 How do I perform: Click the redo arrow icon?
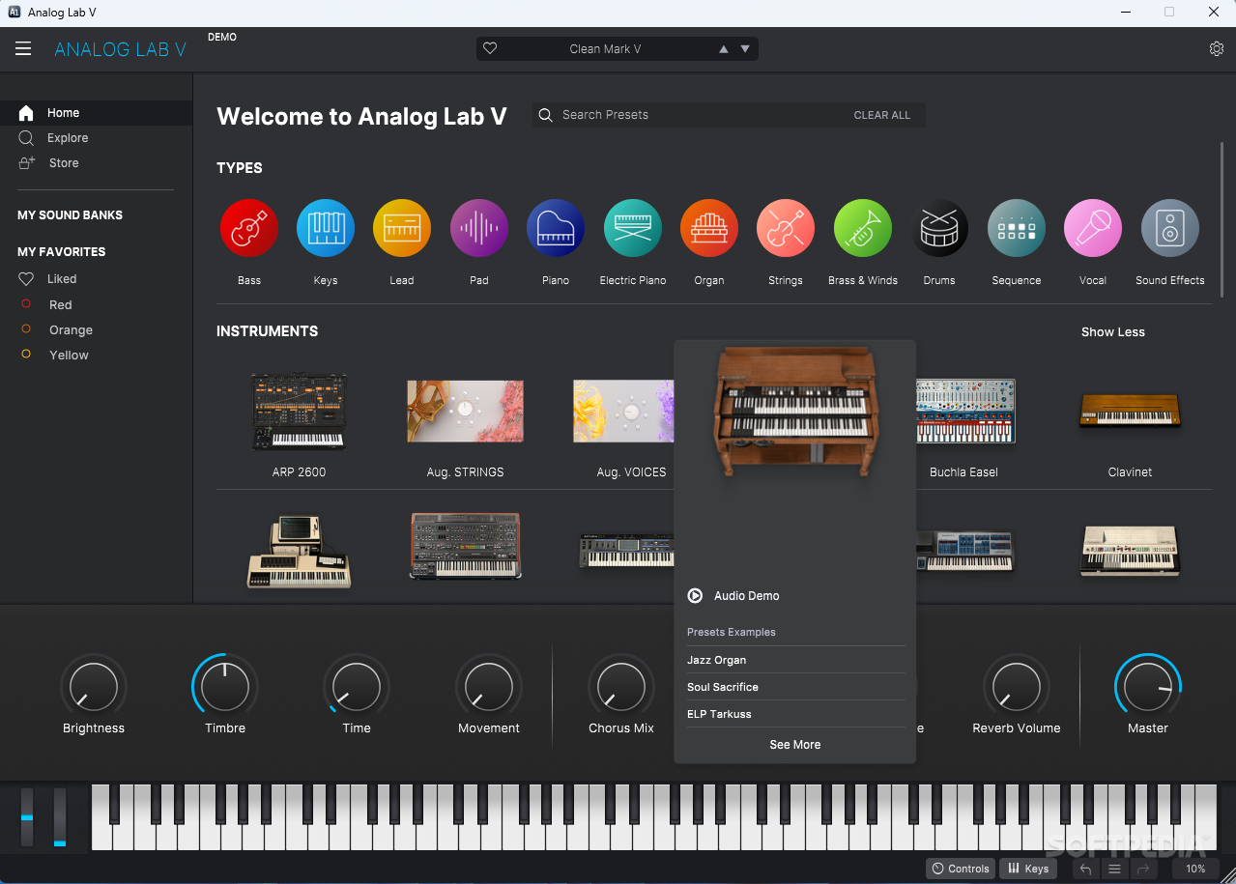pos(1143,869)
